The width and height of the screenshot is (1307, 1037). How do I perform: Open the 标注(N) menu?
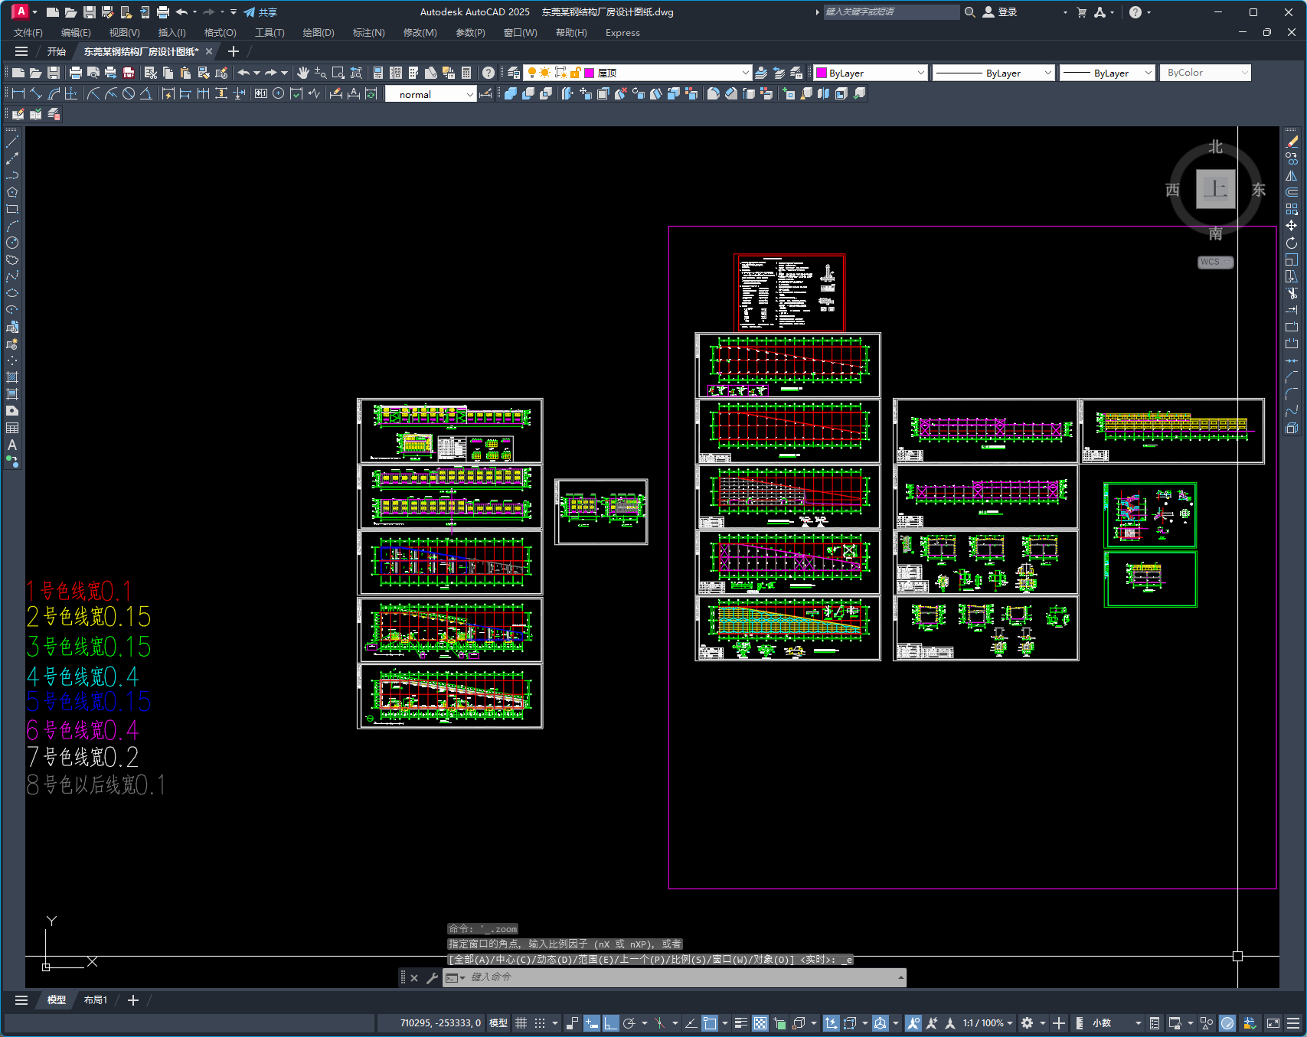point(368,33)
